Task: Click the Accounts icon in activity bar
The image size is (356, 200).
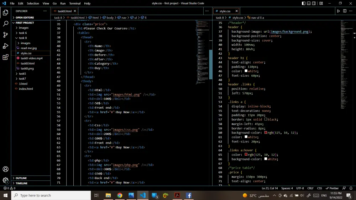Action: 5,169
